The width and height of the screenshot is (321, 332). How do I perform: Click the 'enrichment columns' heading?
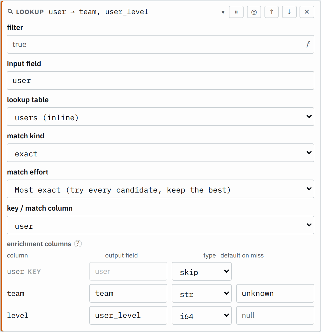[x=39, y=244]
